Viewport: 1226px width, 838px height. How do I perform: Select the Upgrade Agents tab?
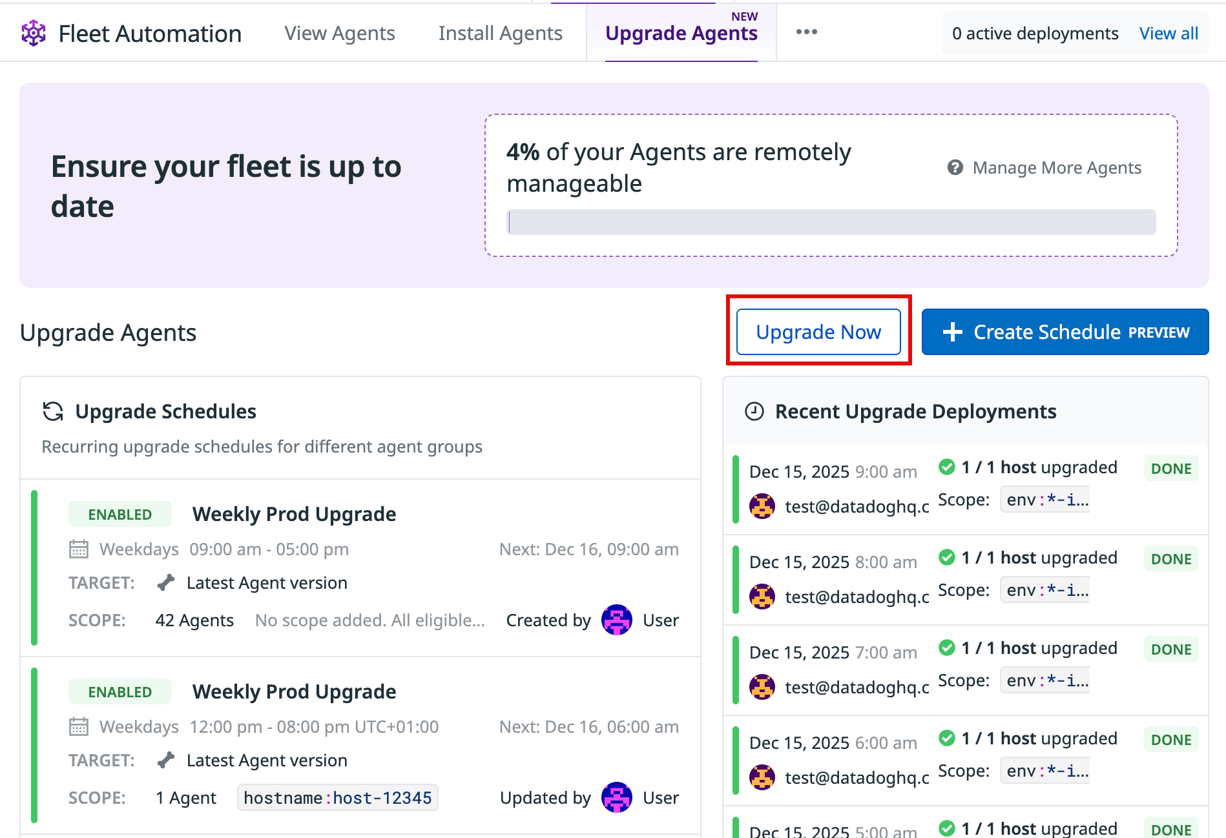[681, 33]
